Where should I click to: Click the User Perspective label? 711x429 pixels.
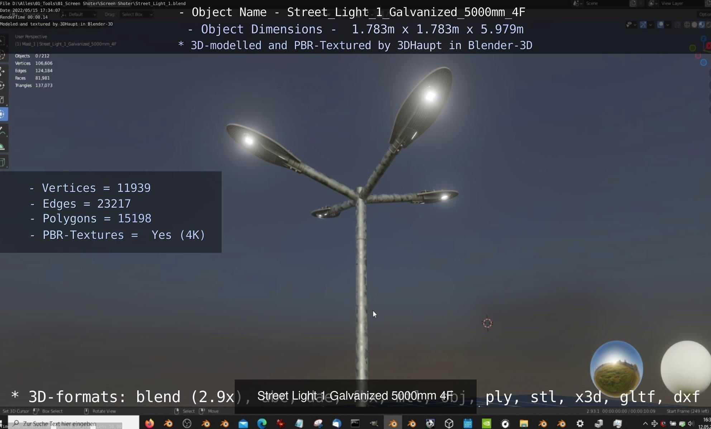[x=31, y=37]
